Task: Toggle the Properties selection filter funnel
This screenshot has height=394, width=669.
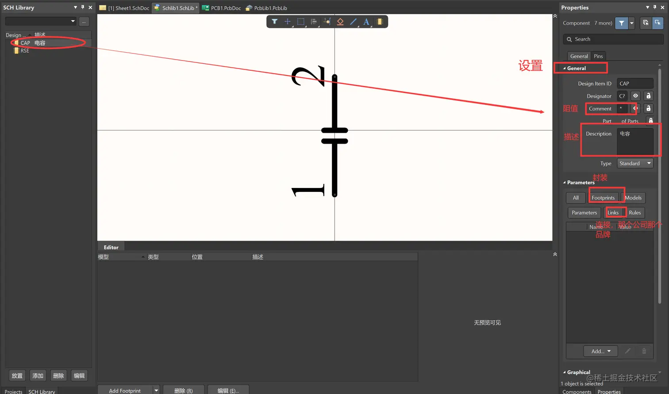Action: click(x=622, y=23)
